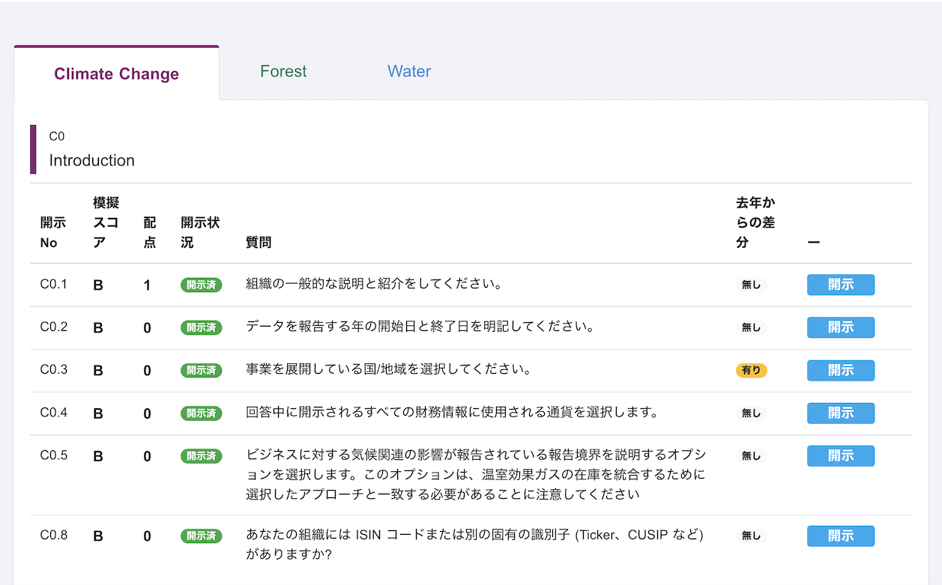Open disclosure with 開示 button for C0.3
The image size is (942, 585).
840,370
